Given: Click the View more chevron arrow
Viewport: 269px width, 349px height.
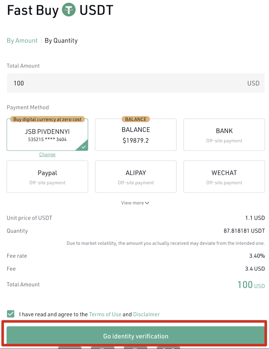Looking at the screenshot, I should tap(147, 203).
